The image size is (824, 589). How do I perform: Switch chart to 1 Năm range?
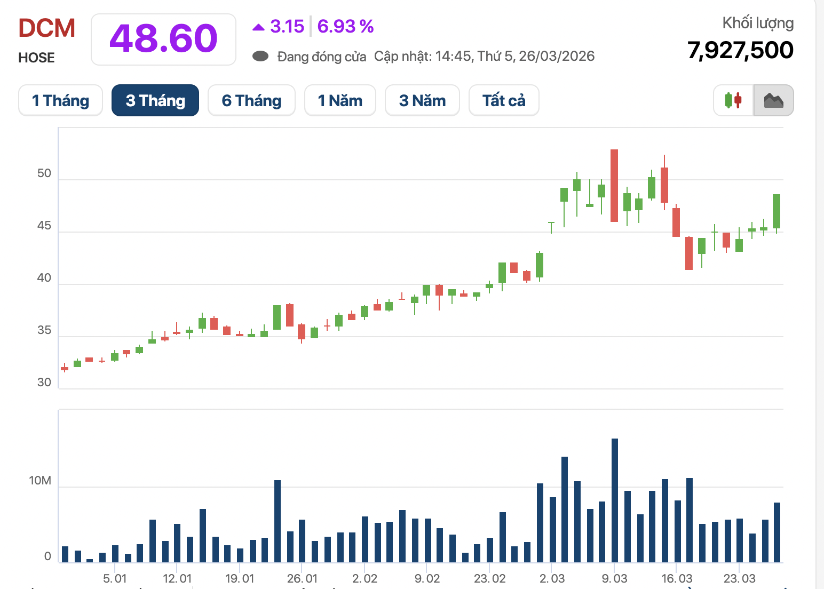(340, 100)
